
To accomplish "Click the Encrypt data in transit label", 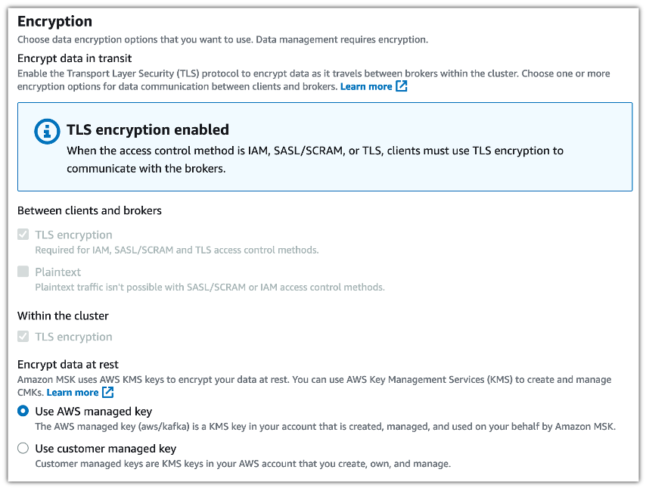I will [x=74, y=58].
